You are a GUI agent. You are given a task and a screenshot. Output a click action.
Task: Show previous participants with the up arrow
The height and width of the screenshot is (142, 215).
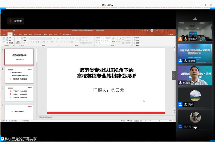coord(195,19)
